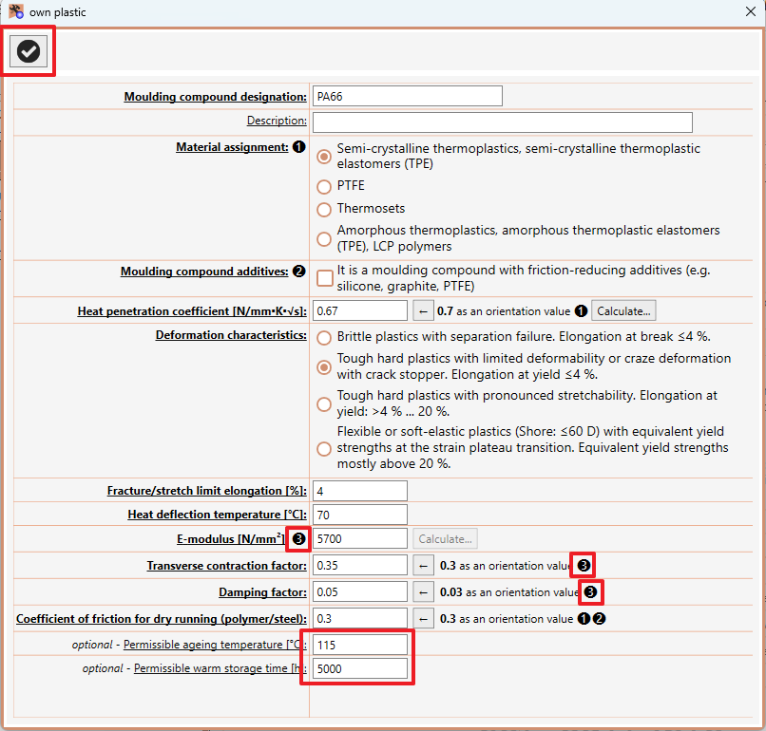Close the own plastic dialog window

pos(751,11)
